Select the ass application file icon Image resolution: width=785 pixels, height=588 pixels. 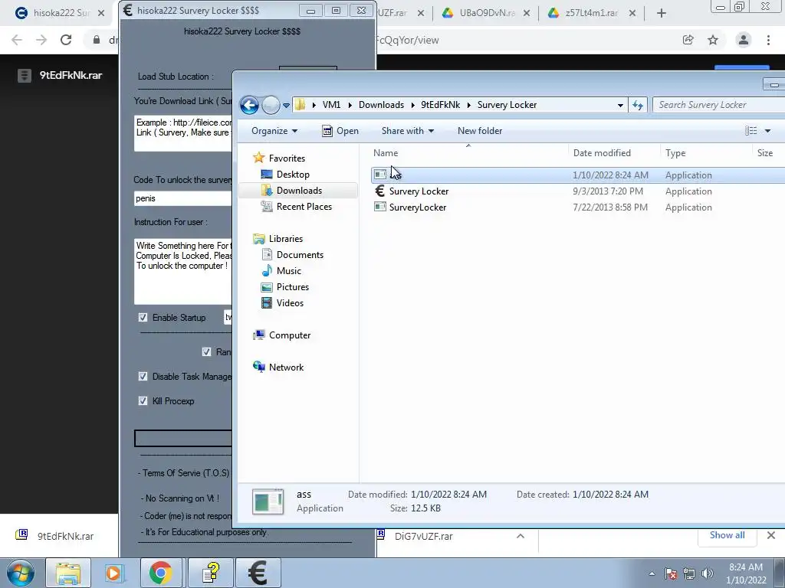(380, 175)
